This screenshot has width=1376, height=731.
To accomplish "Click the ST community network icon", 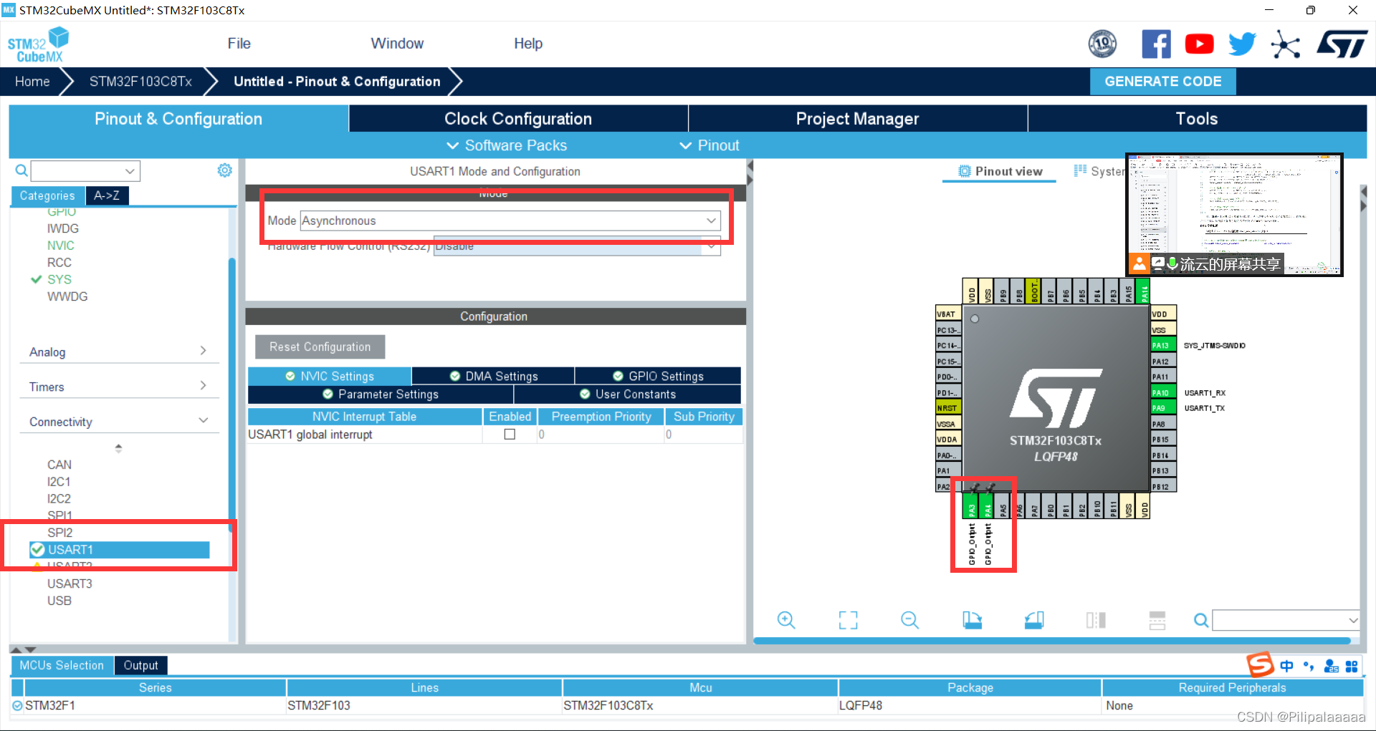I will click(1285, 44).
